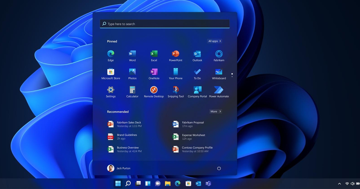Click the Type here to search field
The height and width of the screenshot is (189, 360).
(x=165, y=24)
